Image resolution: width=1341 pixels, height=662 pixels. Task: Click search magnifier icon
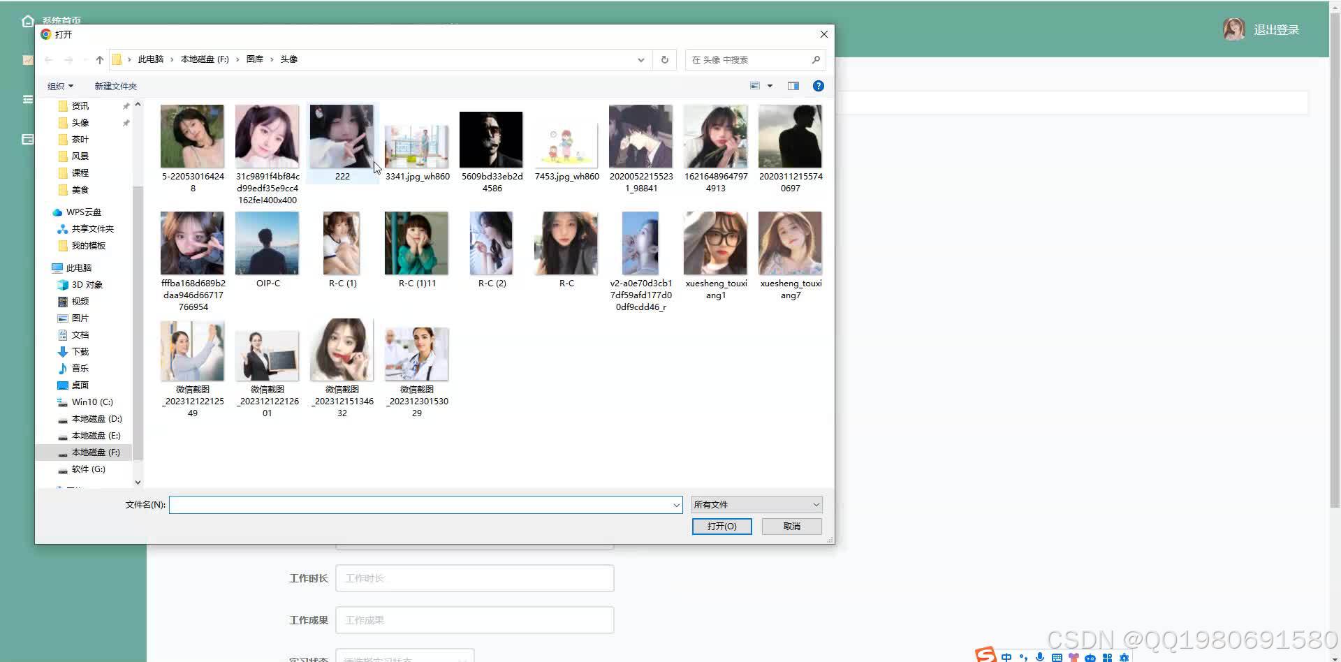816,60
